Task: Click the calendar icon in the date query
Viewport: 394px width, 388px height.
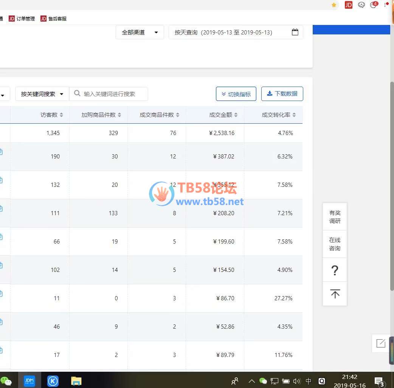Action: (x=295, y=32)
